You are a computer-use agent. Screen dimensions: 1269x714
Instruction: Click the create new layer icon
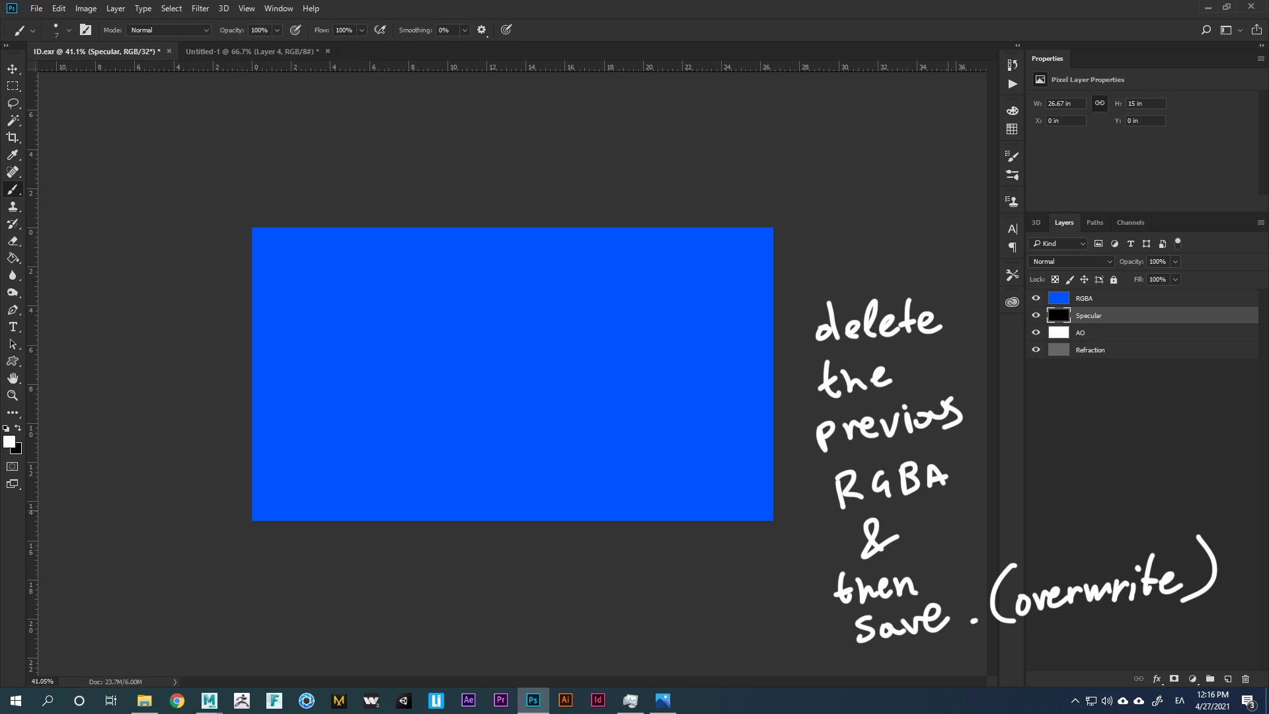[1227, 679]
